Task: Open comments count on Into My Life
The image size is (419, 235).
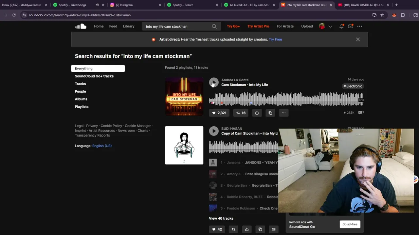Action: (361, 113)
